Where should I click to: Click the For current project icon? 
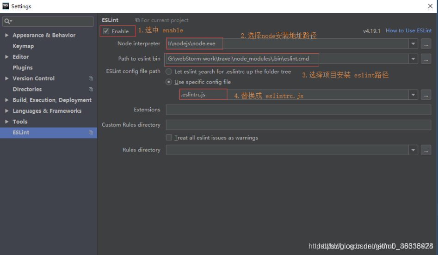click(x=137, y=20)
